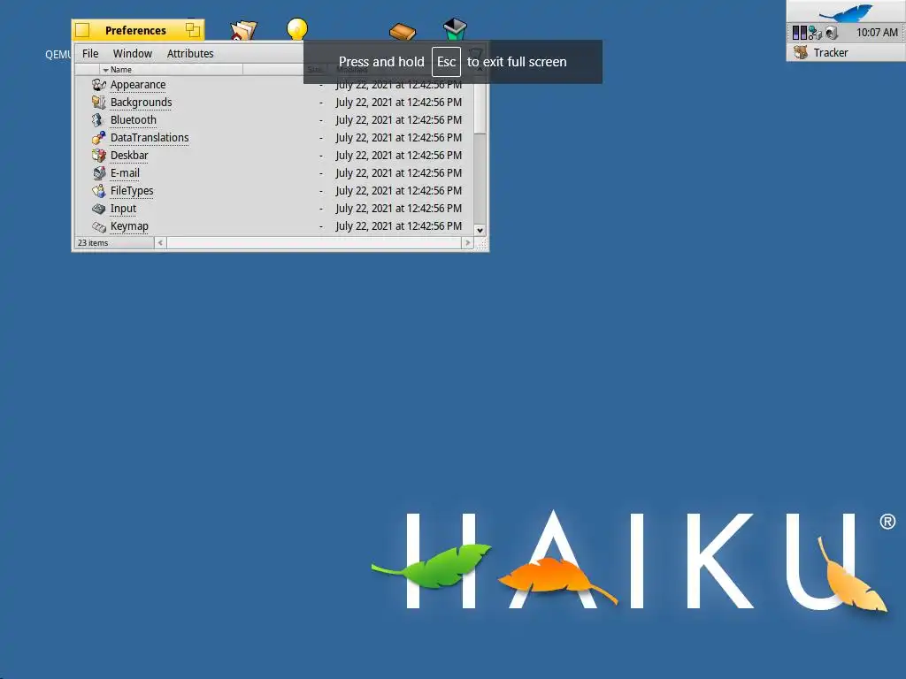Click the Preferences window zoom button
The image size is (906, 679).
coord(192,30)
